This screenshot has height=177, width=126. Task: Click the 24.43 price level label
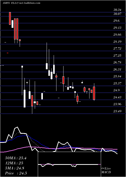point(117,97)
